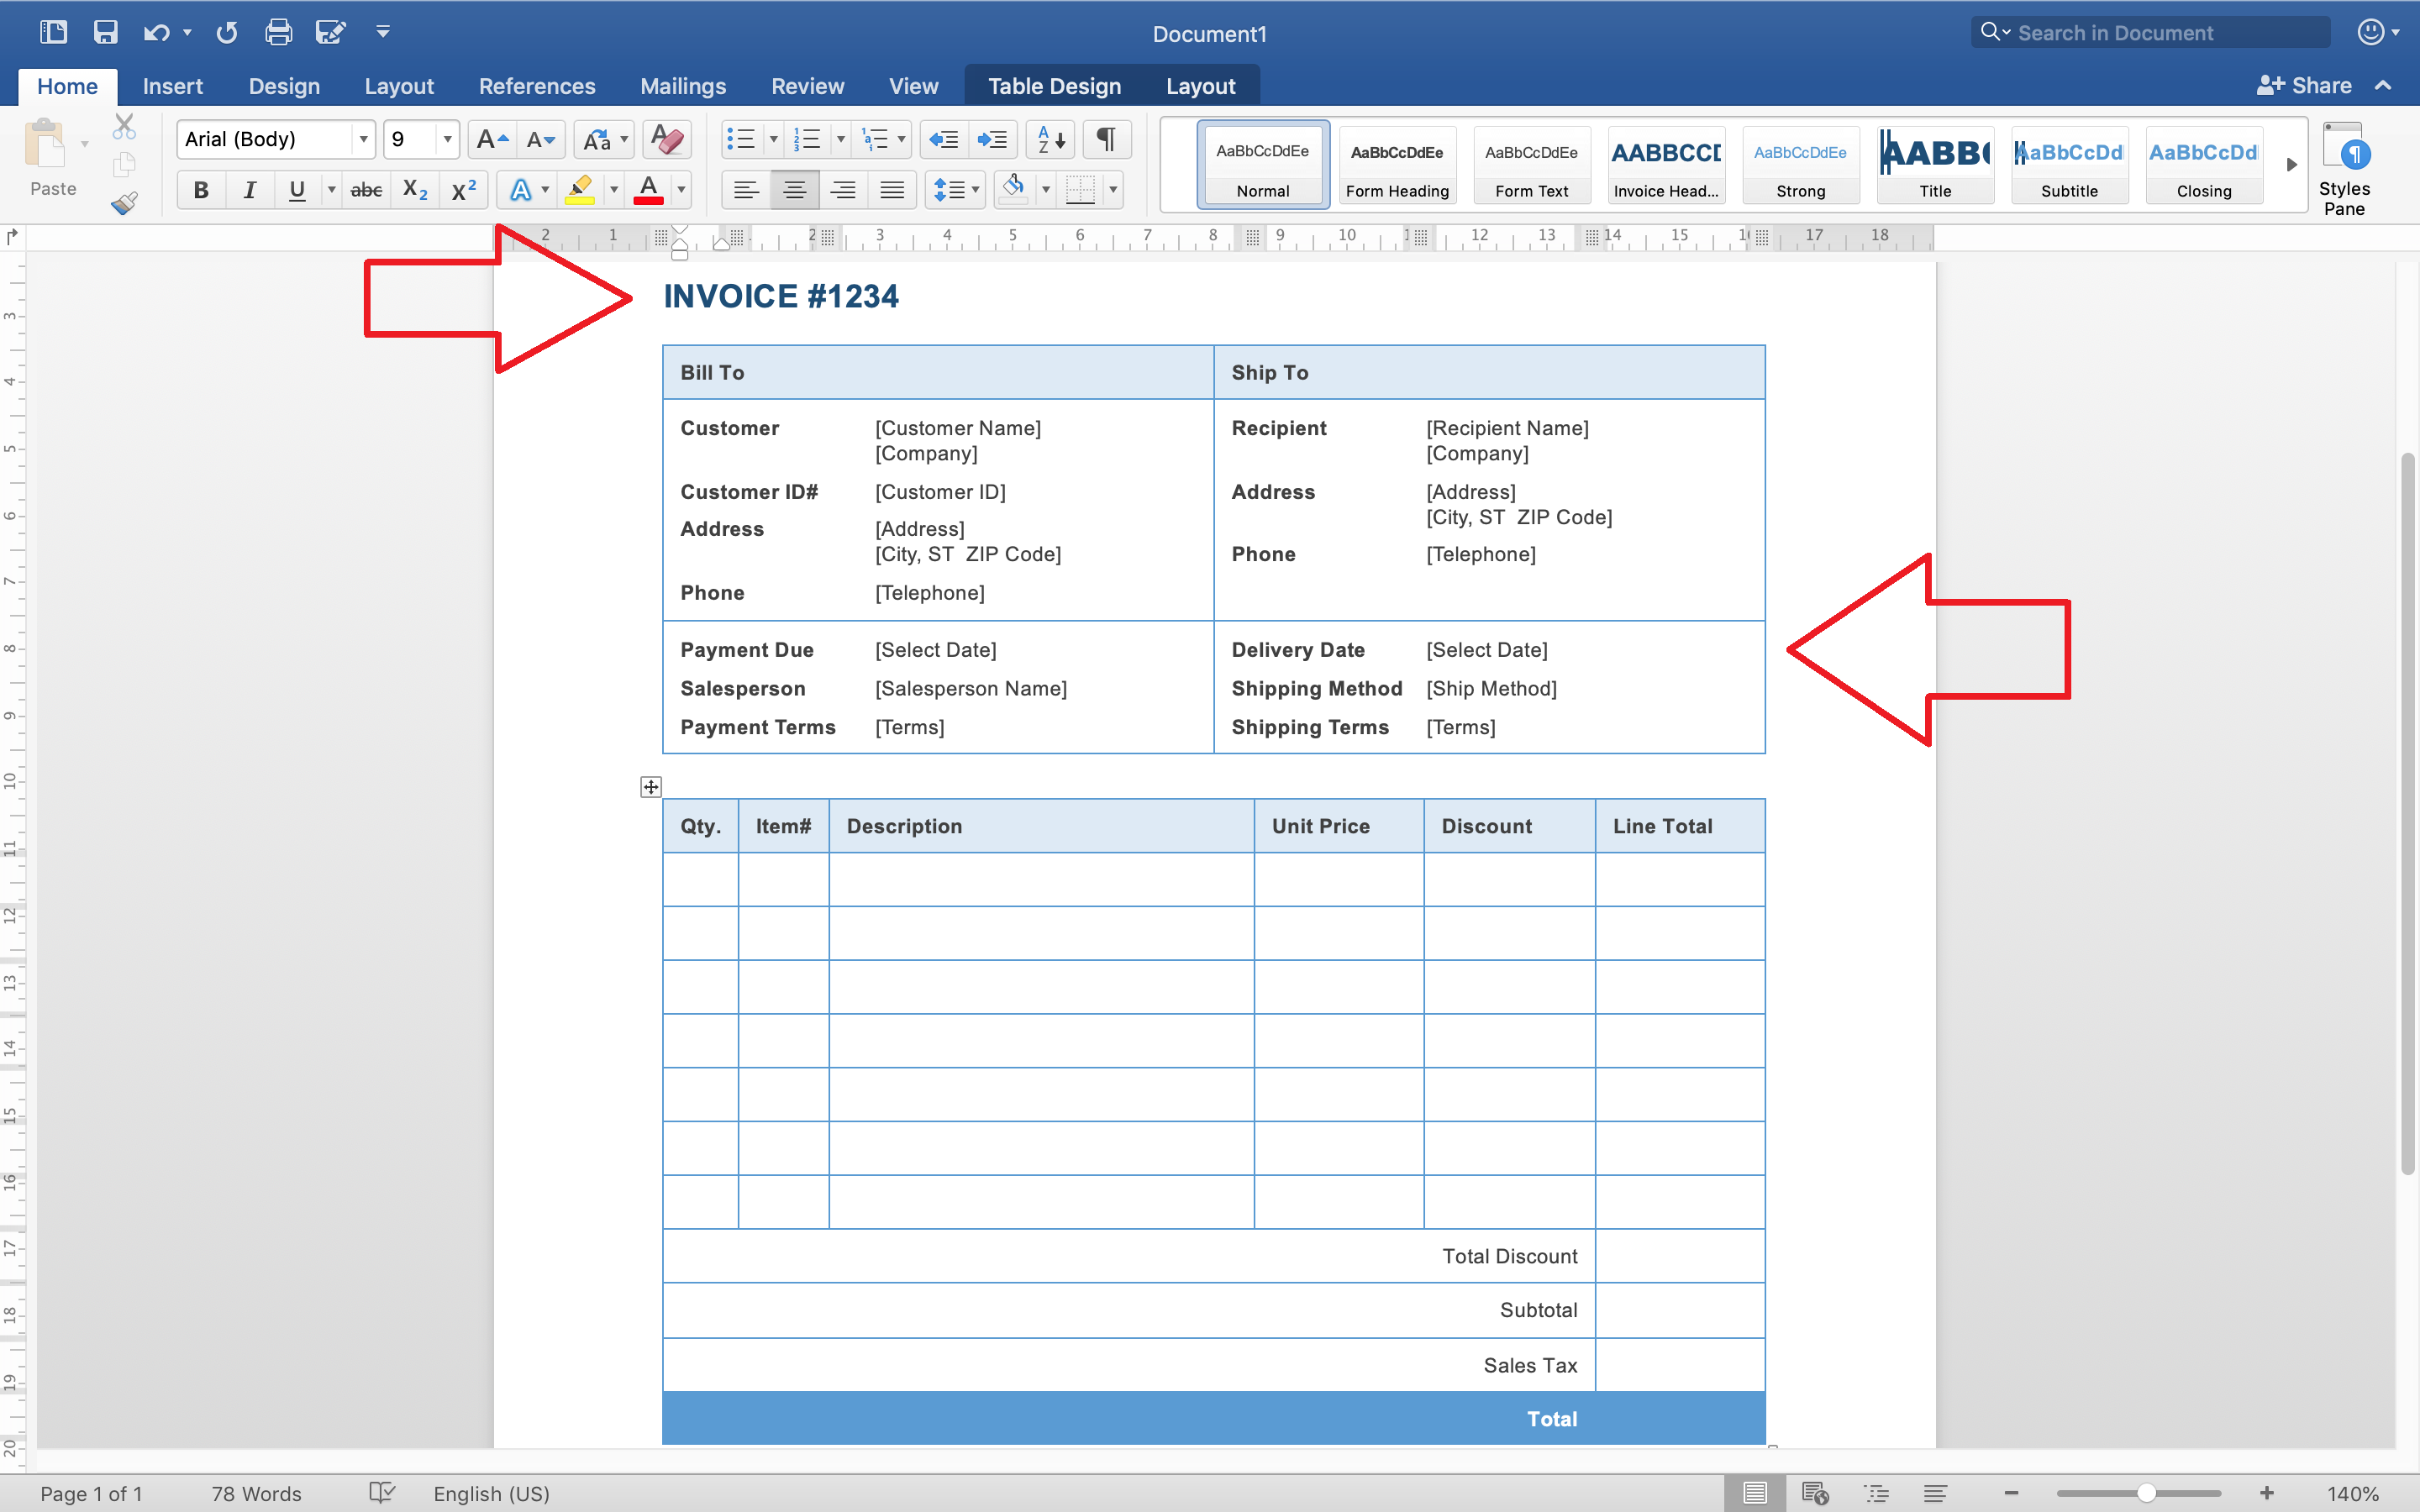Click the Clear All Formatting icon
The height and width of the screenshot is (1512, 2420).
[x=667, y=139]
